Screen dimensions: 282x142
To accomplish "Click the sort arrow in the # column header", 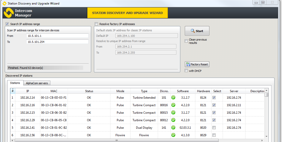I will coord(13,89).
